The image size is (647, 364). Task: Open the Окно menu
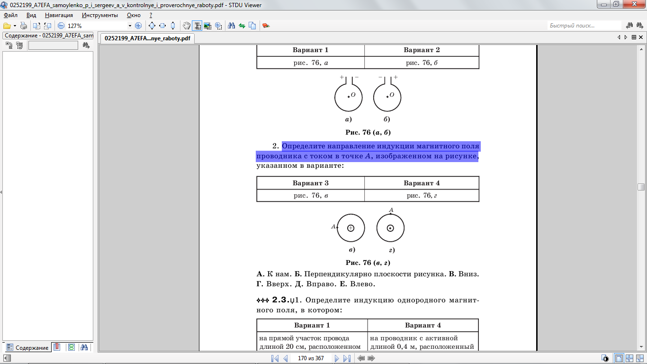(134, 15)
